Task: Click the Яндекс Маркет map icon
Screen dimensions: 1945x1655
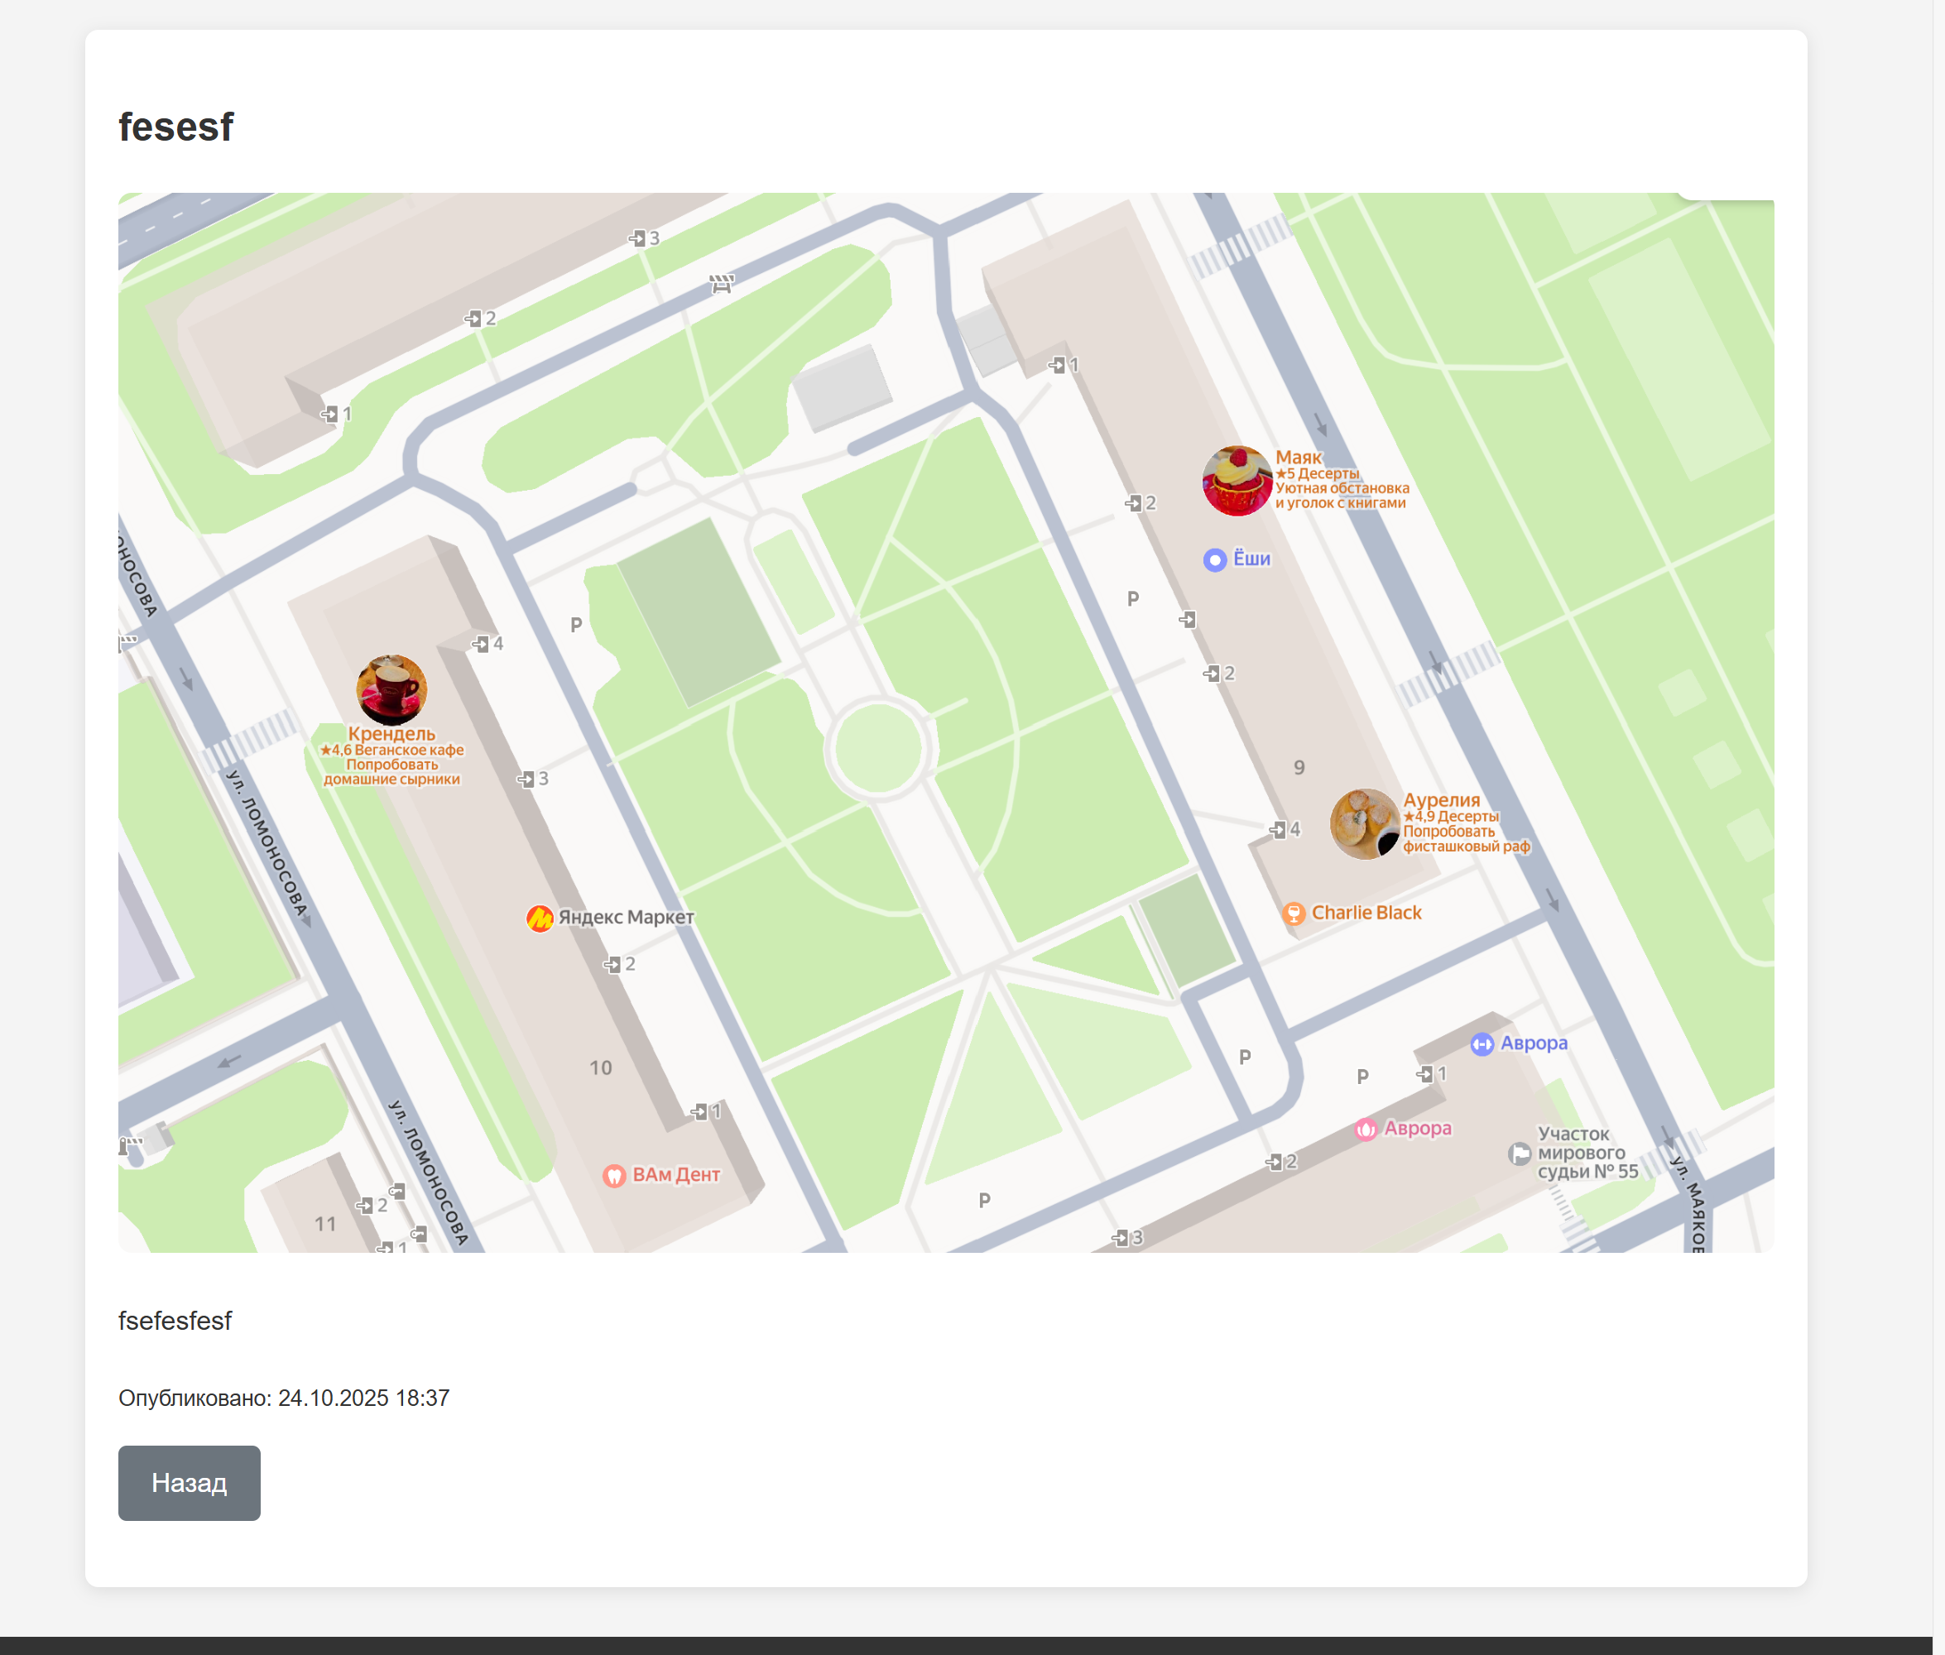Action: (x=540, y=918)
